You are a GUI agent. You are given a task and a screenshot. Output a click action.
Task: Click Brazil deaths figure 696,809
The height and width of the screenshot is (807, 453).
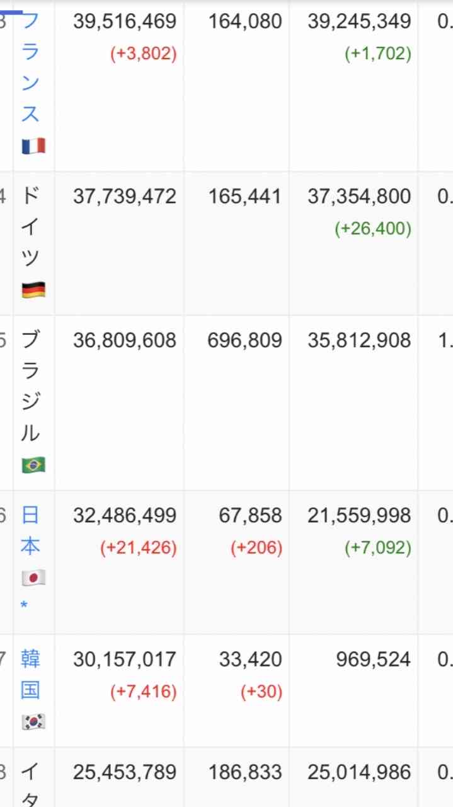244,340
